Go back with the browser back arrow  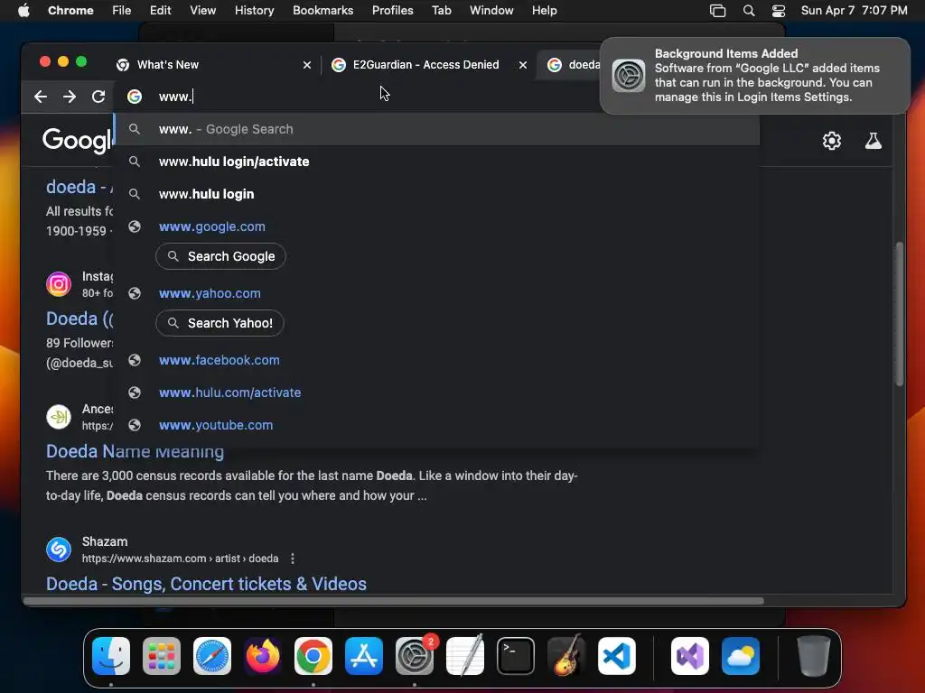[x=40, y=97]
